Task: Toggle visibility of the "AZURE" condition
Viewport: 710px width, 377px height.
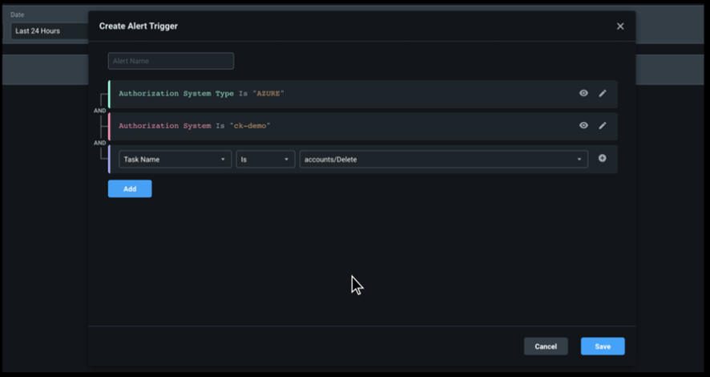Action: 583,93
